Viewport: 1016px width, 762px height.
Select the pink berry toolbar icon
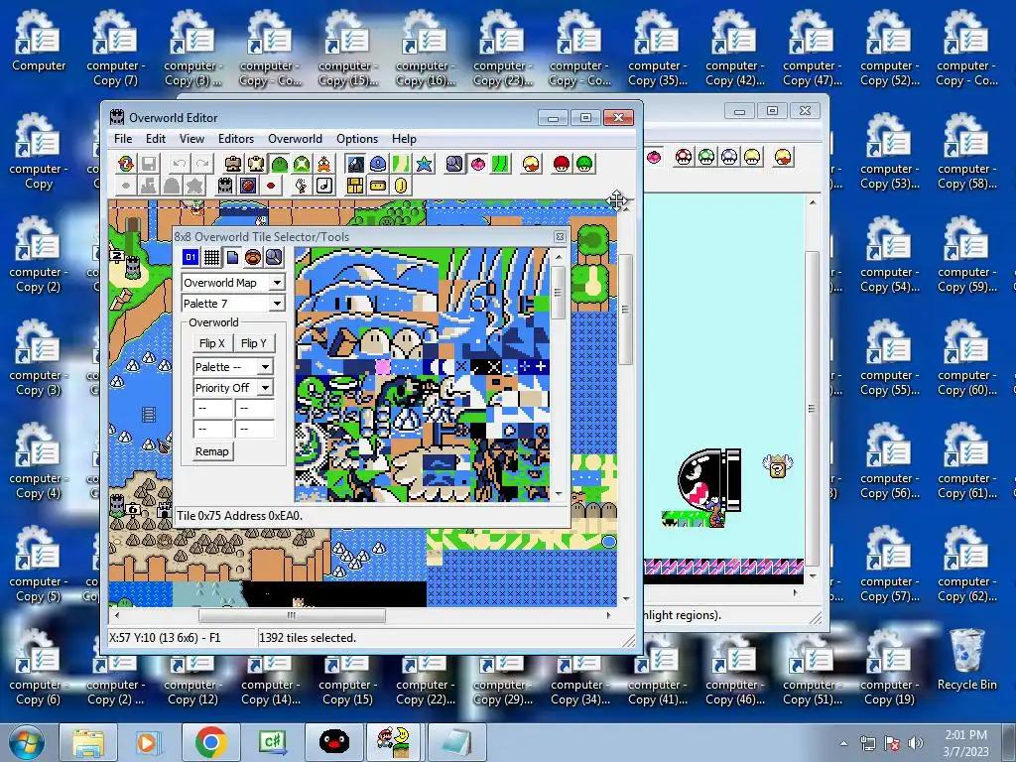point(478,164)
